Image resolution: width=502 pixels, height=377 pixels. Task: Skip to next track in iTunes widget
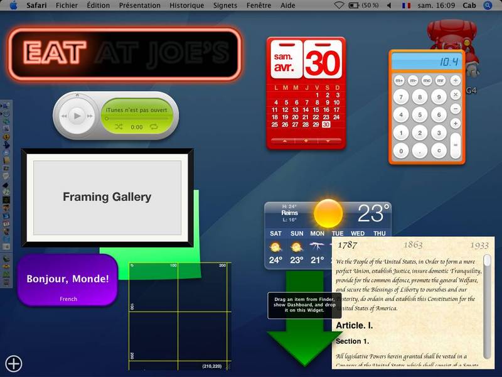point(90,116)
